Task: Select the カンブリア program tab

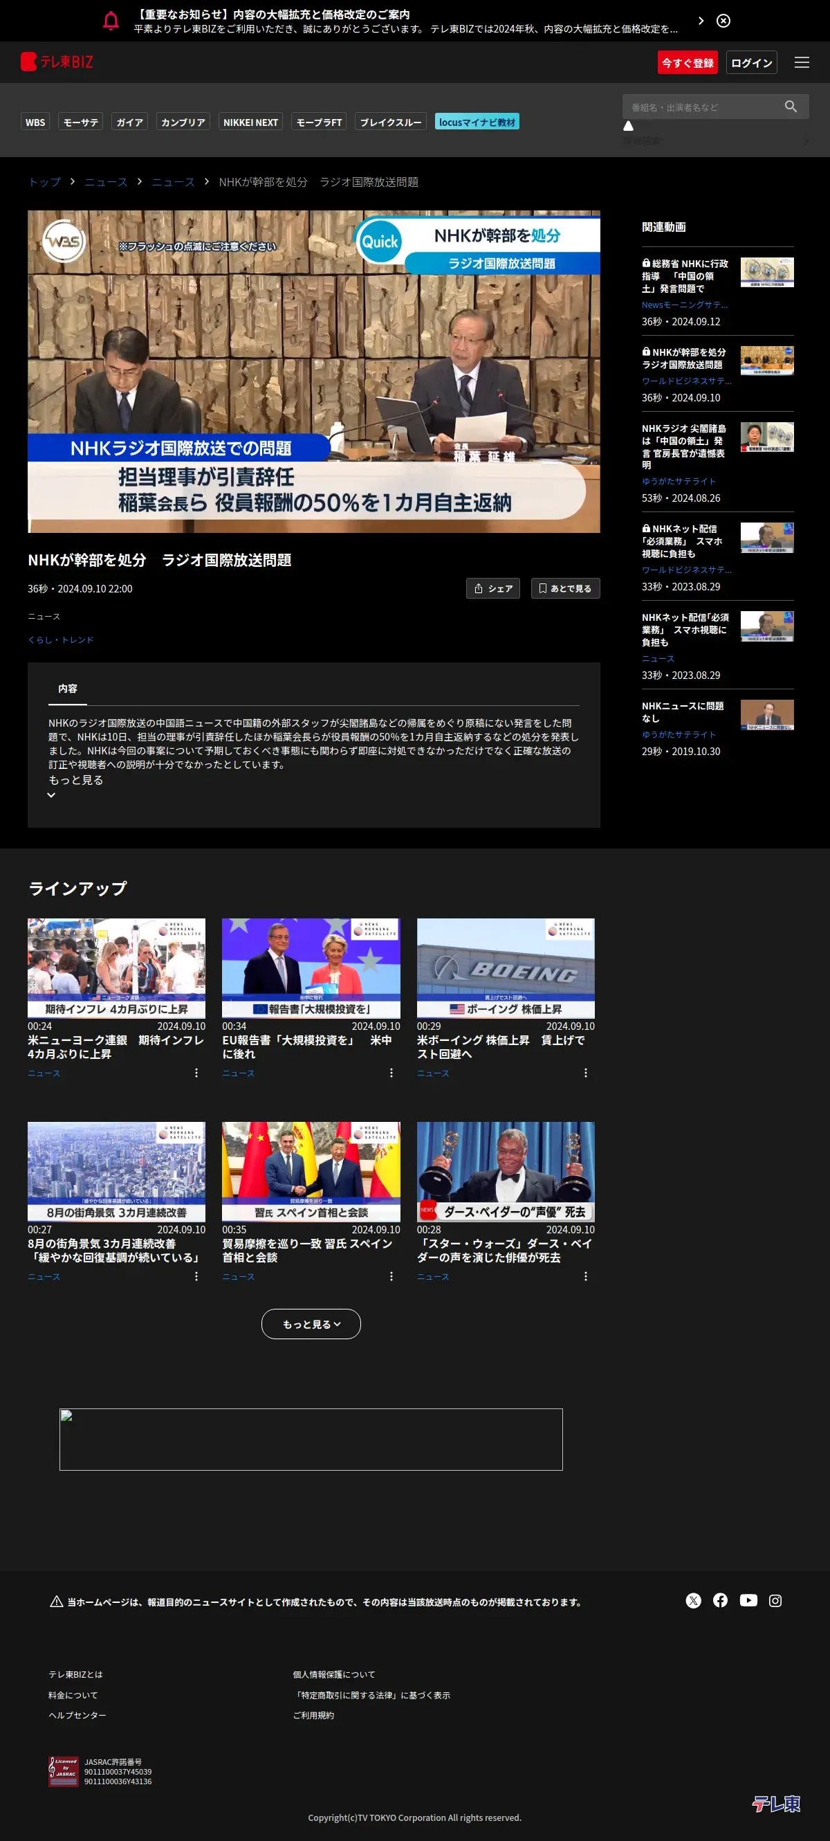Action: point(183,123)
